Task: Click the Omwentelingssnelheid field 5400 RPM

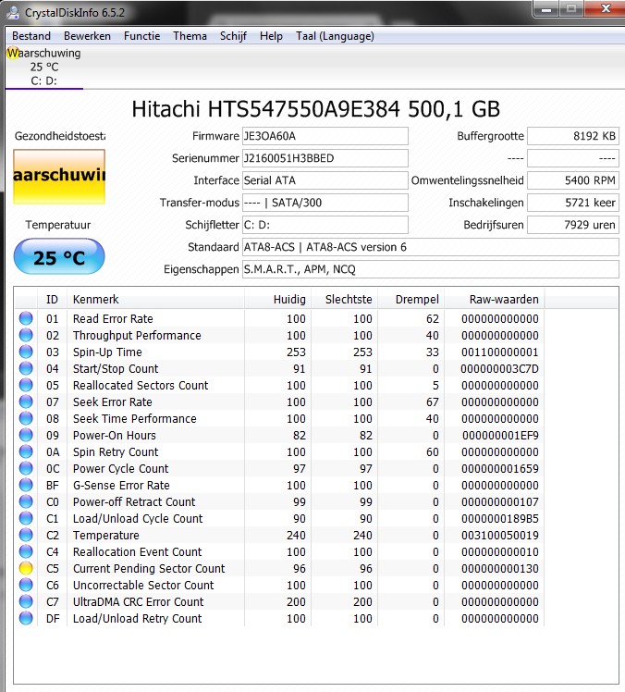Action: pos(573,180)
